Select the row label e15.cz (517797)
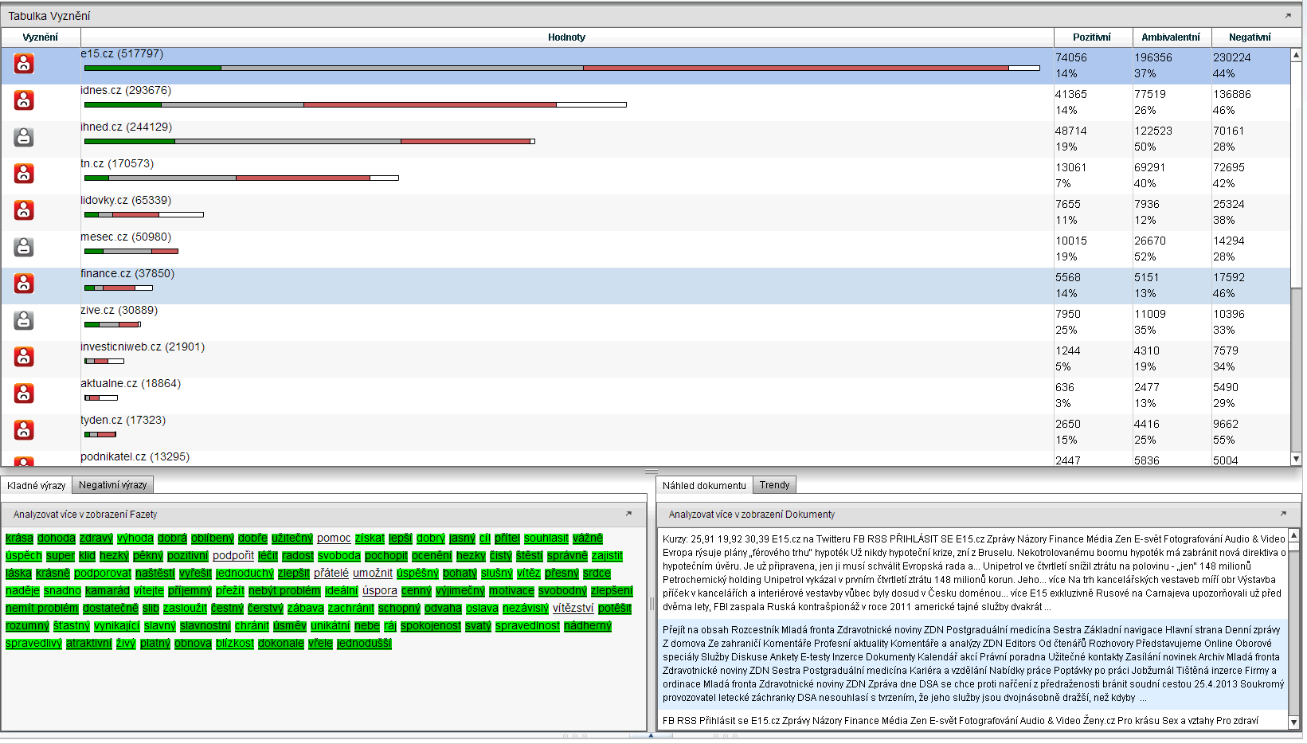Screen dimensions: 1307x744 [x=122, y=54]
